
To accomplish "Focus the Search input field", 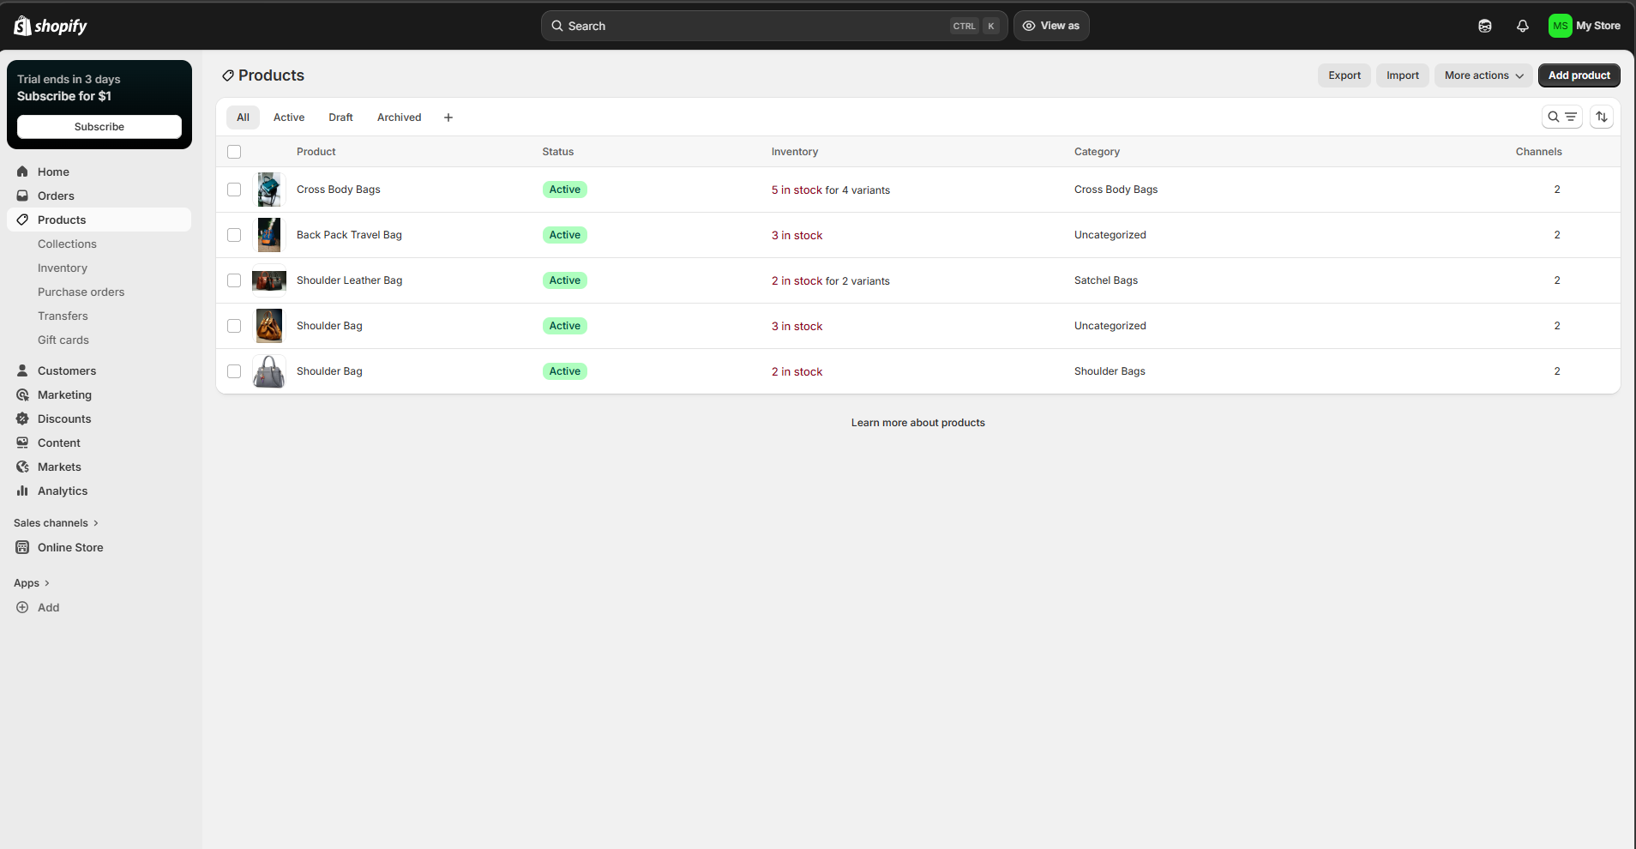I will pyautogui.click(x=774, y=26).
